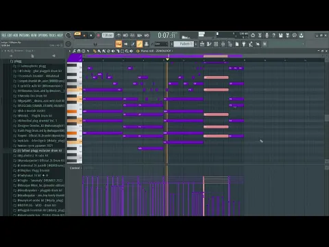Toggle typing keyboard to piano button
This screenshot has width=329, height=247.
[x=119, y=44]
